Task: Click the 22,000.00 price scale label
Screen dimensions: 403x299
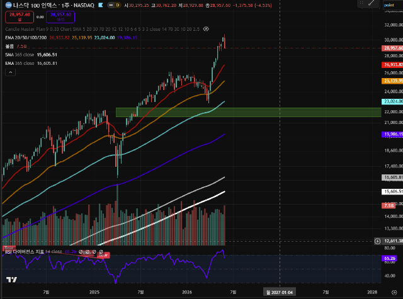Action: (393, 112)
